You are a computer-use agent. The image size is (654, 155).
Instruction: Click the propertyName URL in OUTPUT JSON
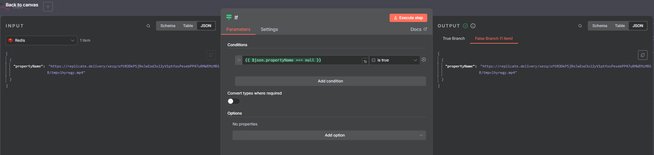point(565,69)
